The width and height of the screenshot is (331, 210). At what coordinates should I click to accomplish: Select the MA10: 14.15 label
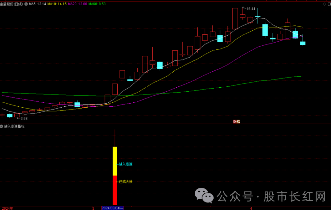point(57,4)
